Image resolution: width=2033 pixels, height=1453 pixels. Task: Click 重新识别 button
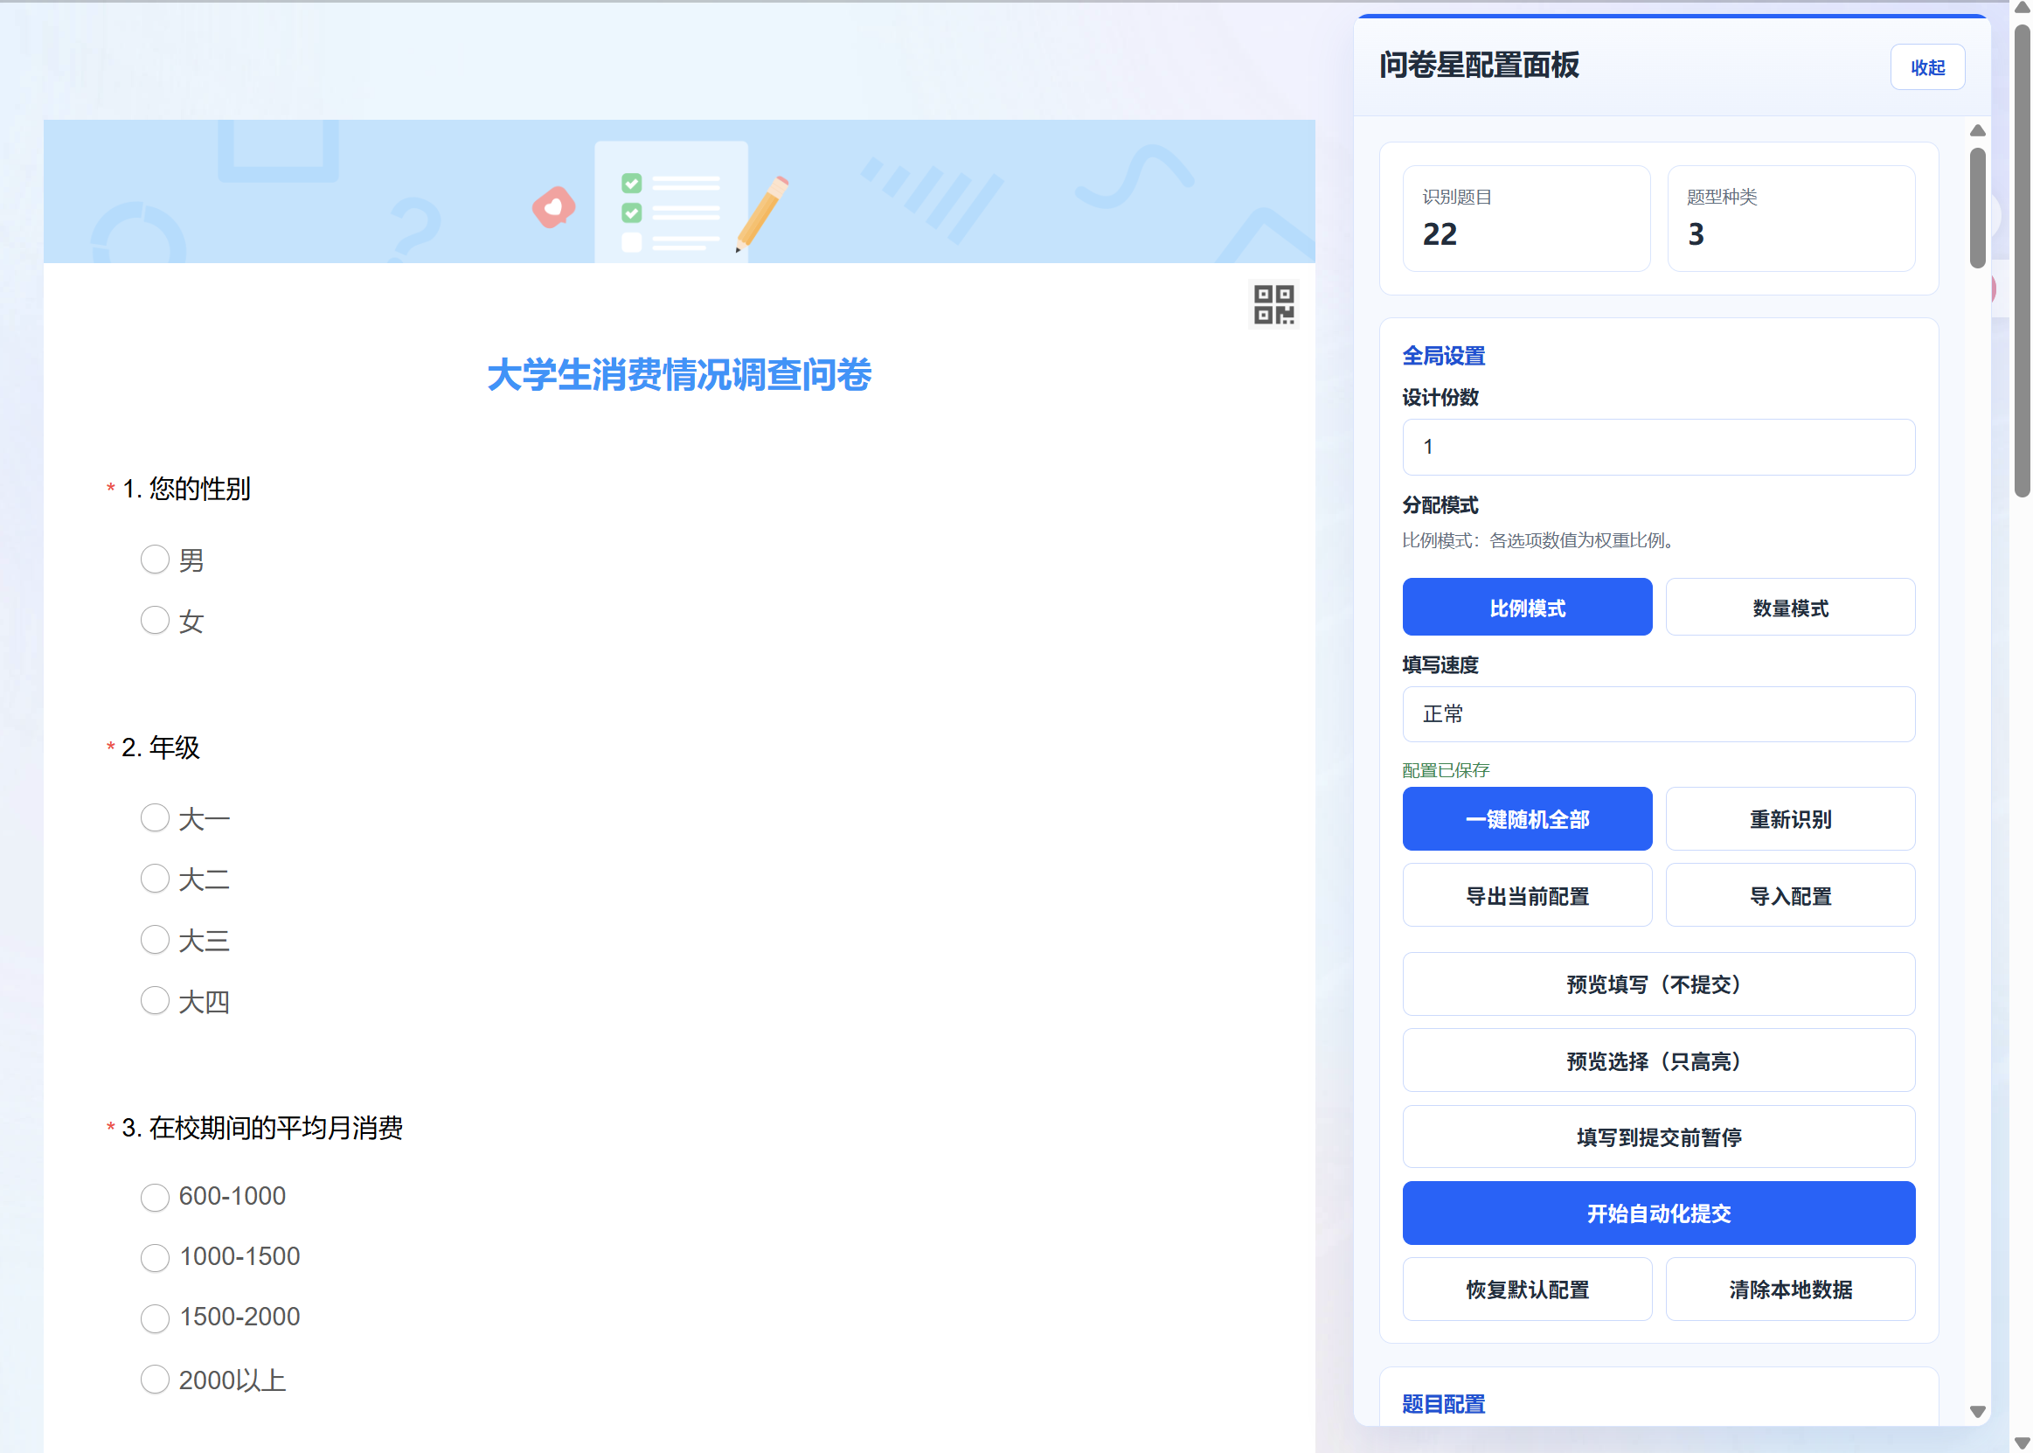(x=1789, y=818)
